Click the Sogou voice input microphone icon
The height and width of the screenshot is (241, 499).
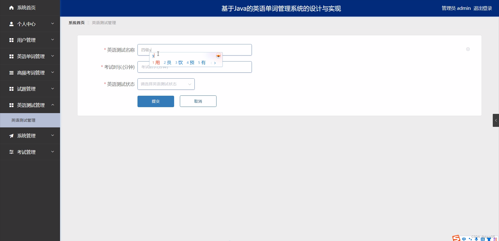click(x=476, y=239)
